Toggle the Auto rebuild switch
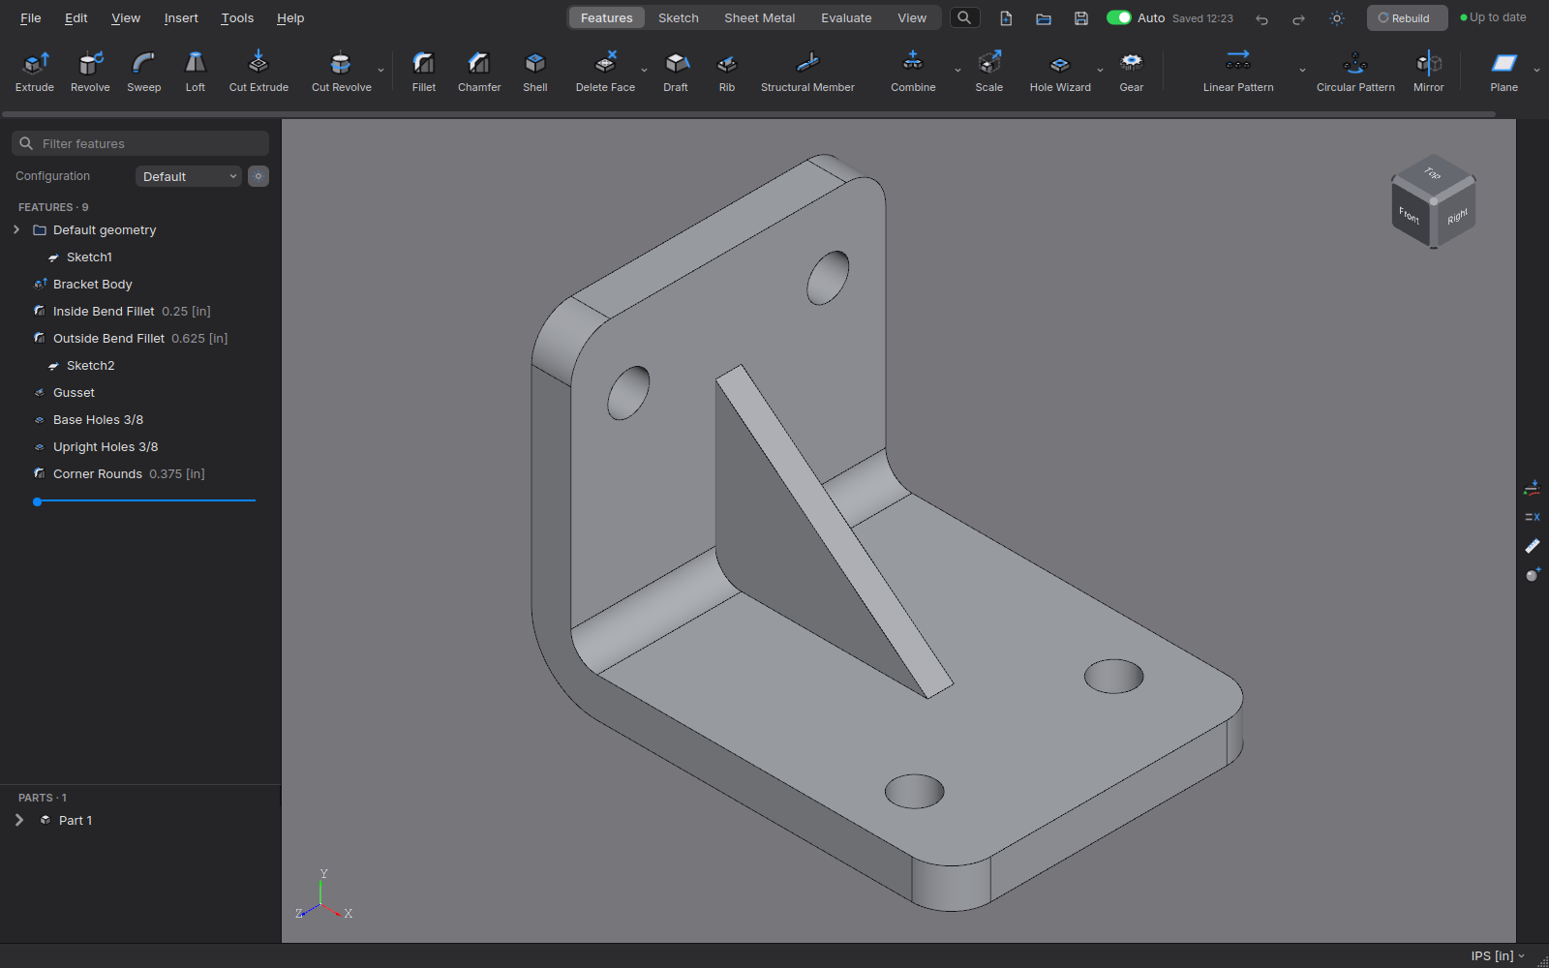 tap(1119, 17)
